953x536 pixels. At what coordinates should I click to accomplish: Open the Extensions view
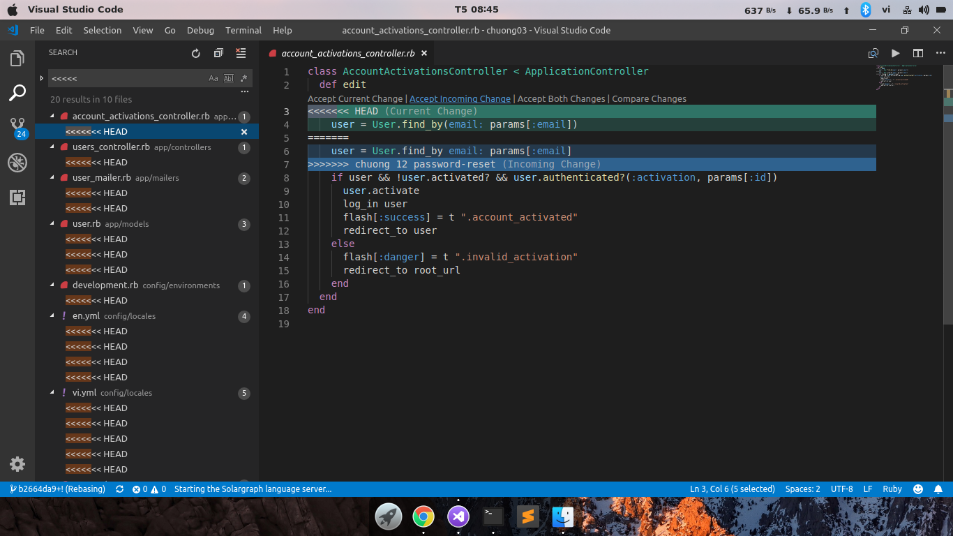pyautogui.click(x=17, y=198)
